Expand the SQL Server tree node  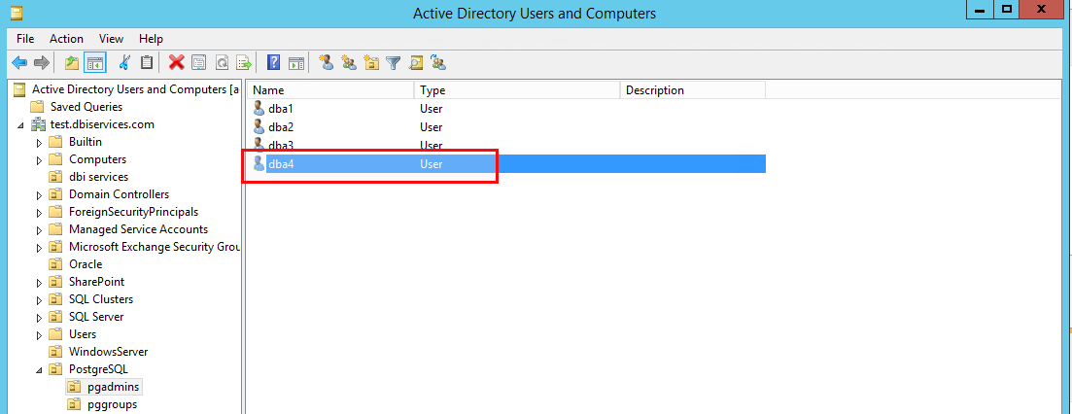(x=40, y=317)
